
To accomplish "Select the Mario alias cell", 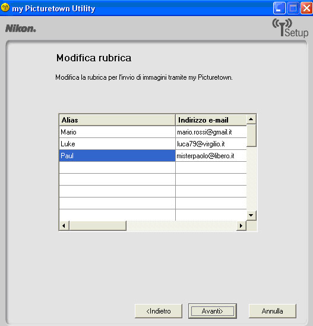I will point(117,132).
